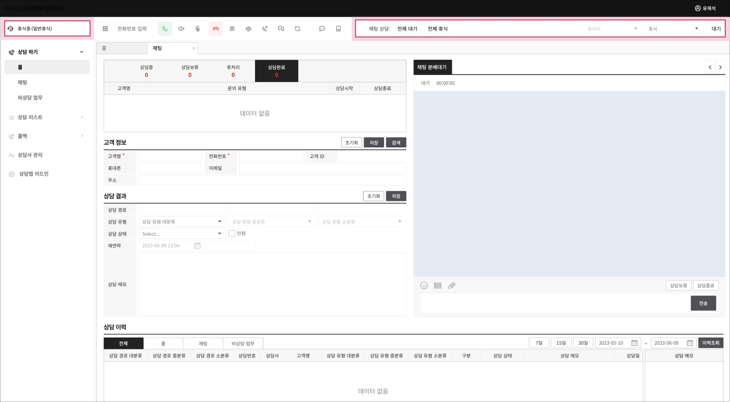
Task: Click the red hang-up phone icon
Action: tap(216, 29)
